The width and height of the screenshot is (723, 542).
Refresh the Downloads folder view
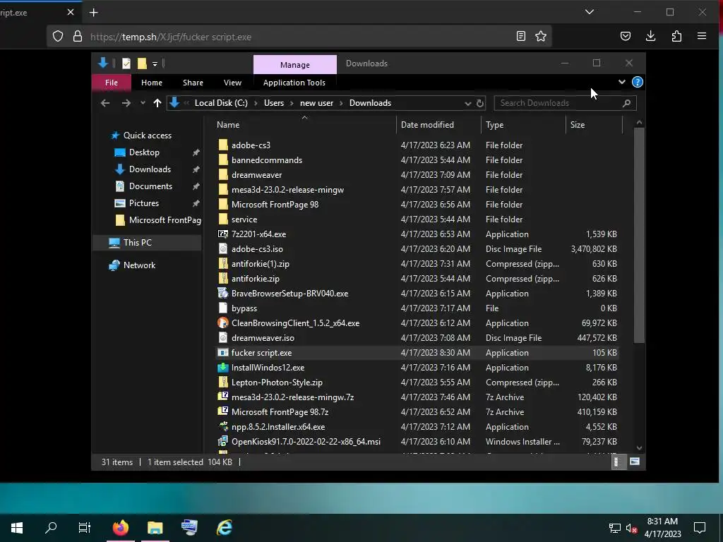click(x=480, y=103)
